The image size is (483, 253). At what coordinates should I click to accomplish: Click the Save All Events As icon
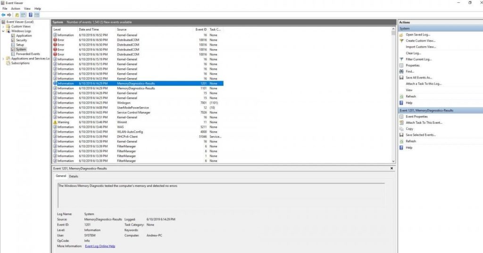tap(401, 77)
